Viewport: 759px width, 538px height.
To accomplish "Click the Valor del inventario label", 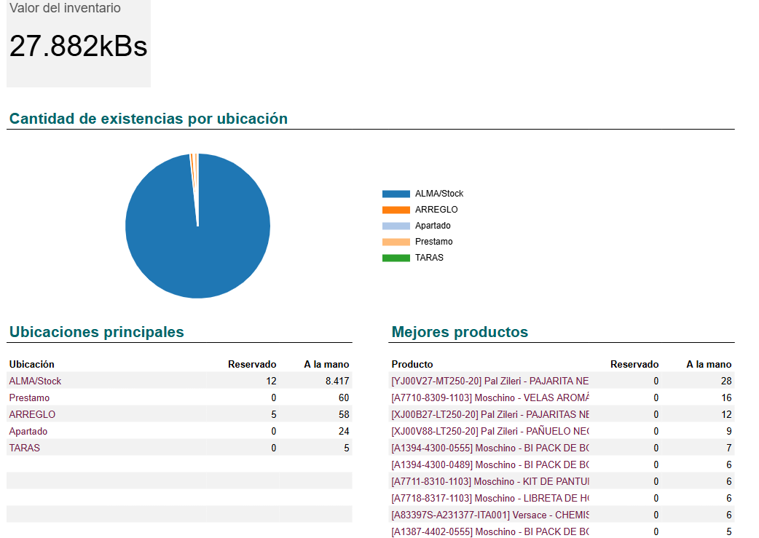I will (65, 8).
